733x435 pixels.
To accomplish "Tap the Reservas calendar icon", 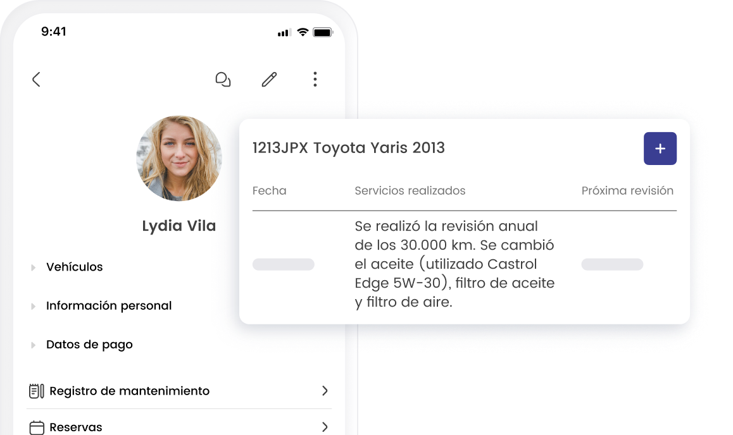I will (37, 427).
